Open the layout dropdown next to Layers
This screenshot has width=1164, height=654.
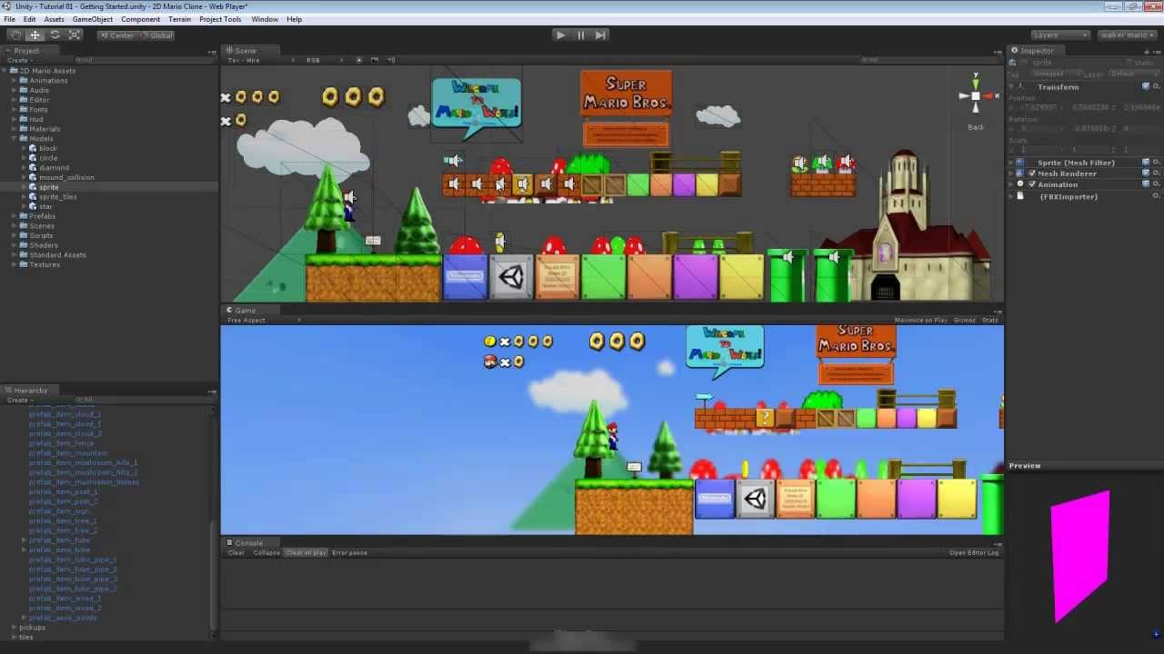(1126, 35)
